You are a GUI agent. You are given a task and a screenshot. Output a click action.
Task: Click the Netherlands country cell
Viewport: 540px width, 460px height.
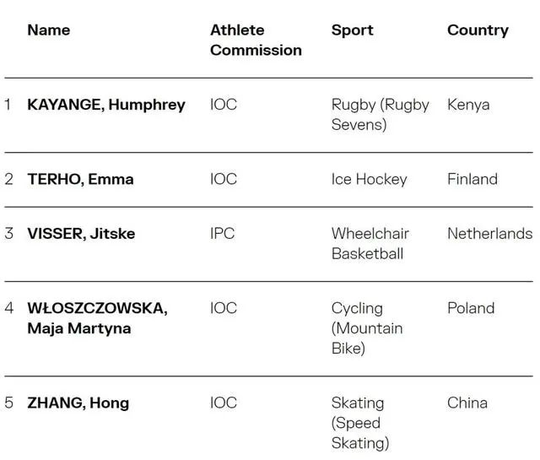[x=490, y=234]
